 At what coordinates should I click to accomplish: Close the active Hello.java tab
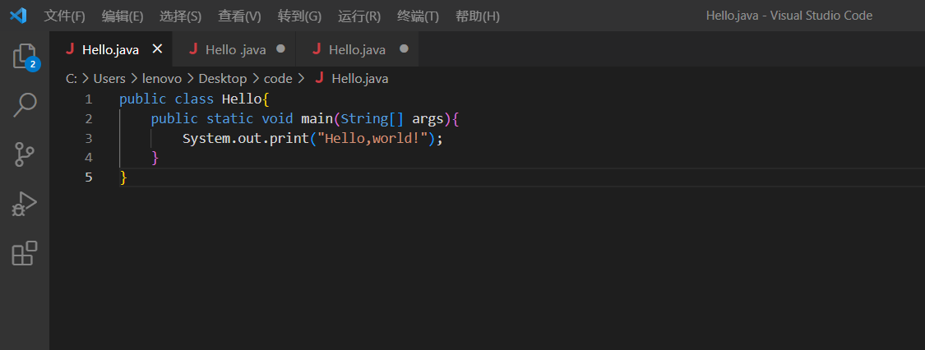(157, 49)
